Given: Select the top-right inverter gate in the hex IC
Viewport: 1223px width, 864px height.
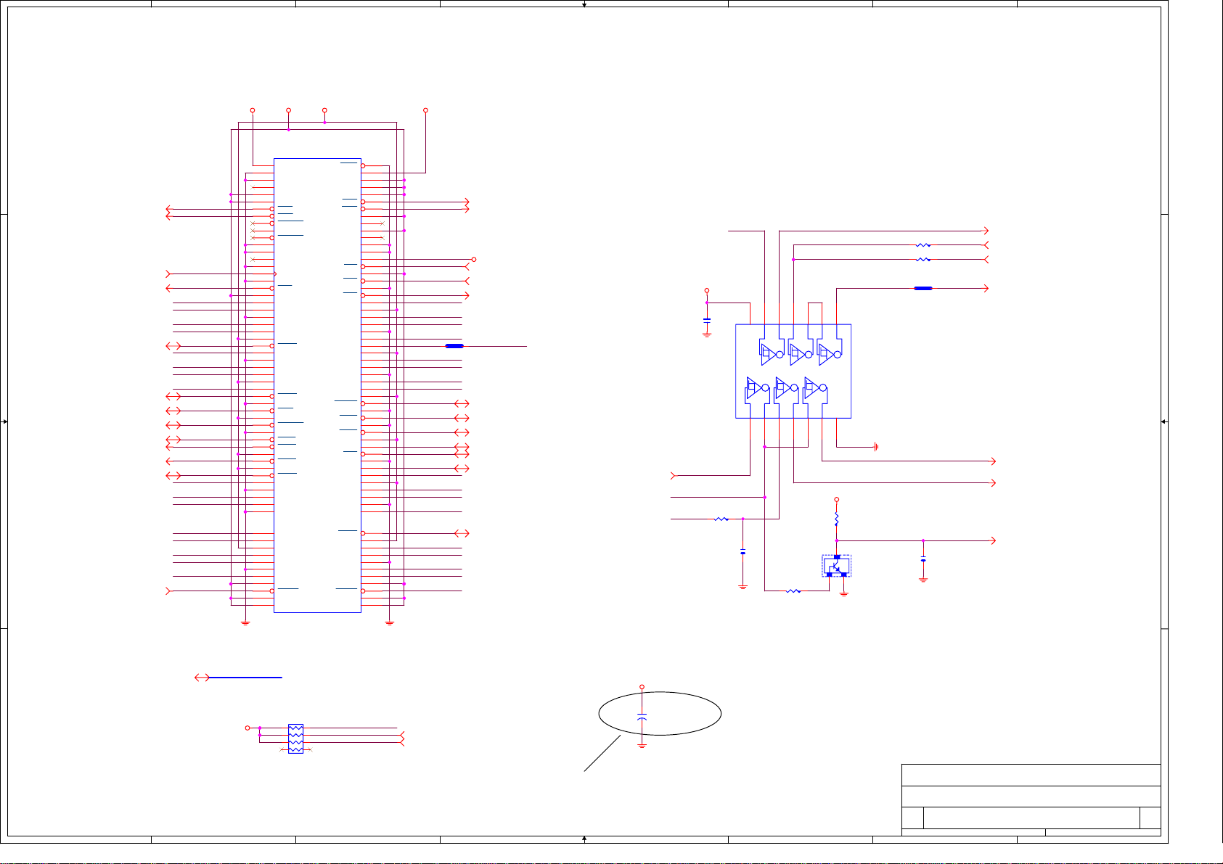Looking at the screenshot, I should pos(830,353).
